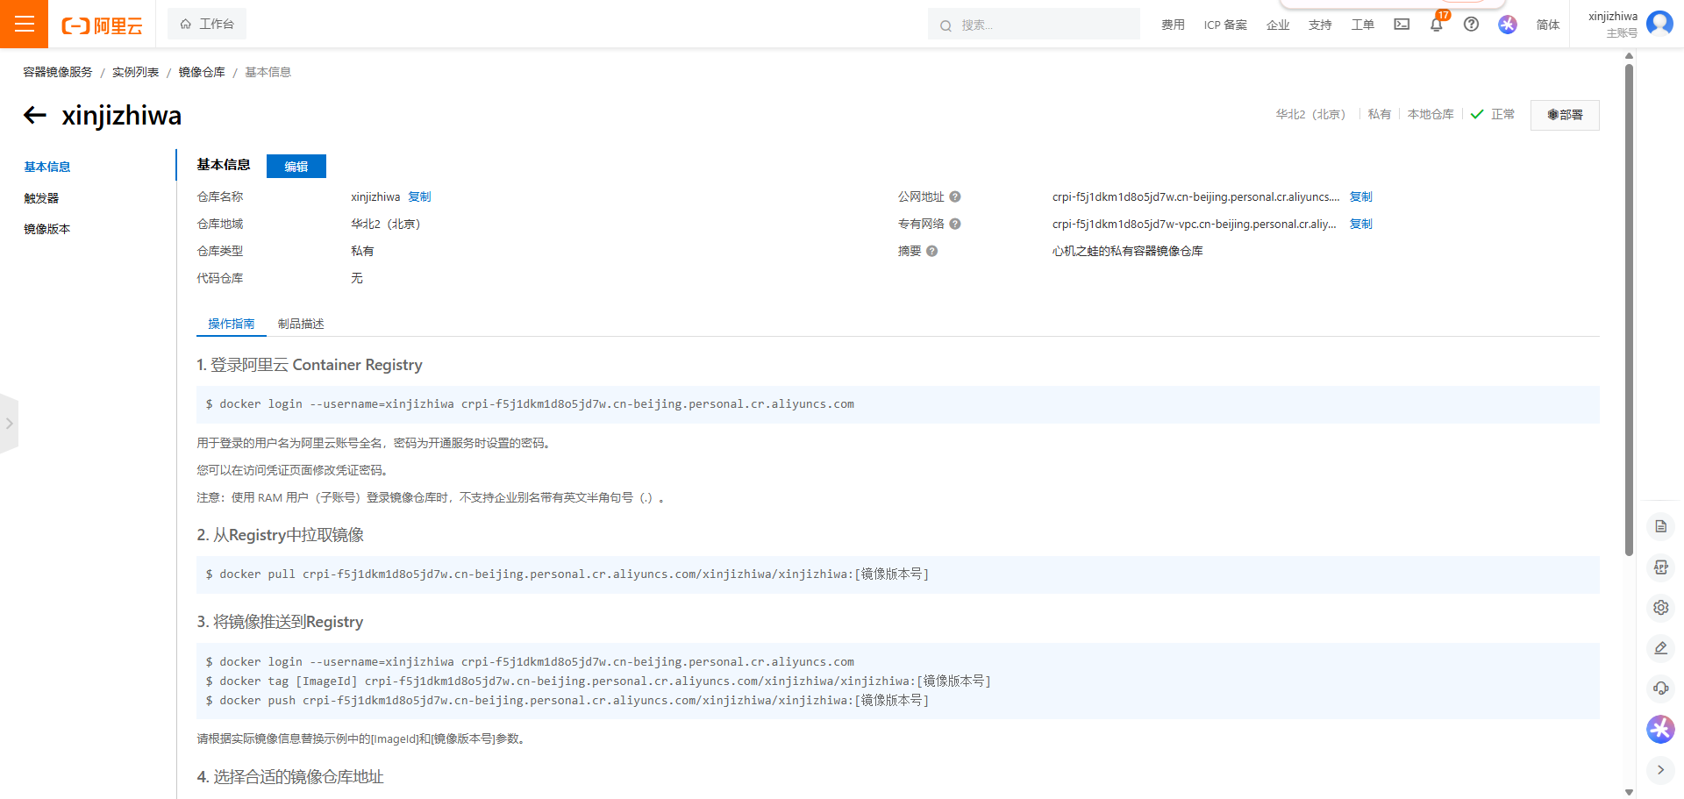1684x799 pixels.
Task: Switch language via 简体
Action: pos(1548,25)
